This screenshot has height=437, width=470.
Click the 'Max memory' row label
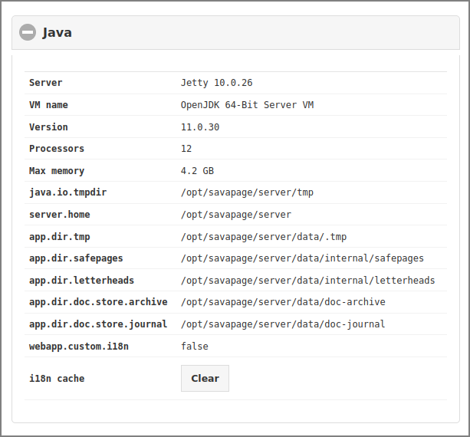pyautogui.click(x=57, y=171)
